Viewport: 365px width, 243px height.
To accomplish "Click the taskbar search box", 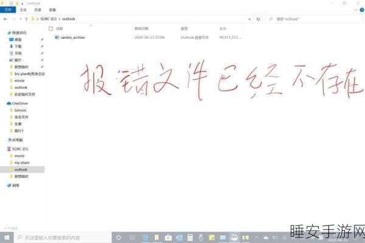I will (x=63, y=238).
